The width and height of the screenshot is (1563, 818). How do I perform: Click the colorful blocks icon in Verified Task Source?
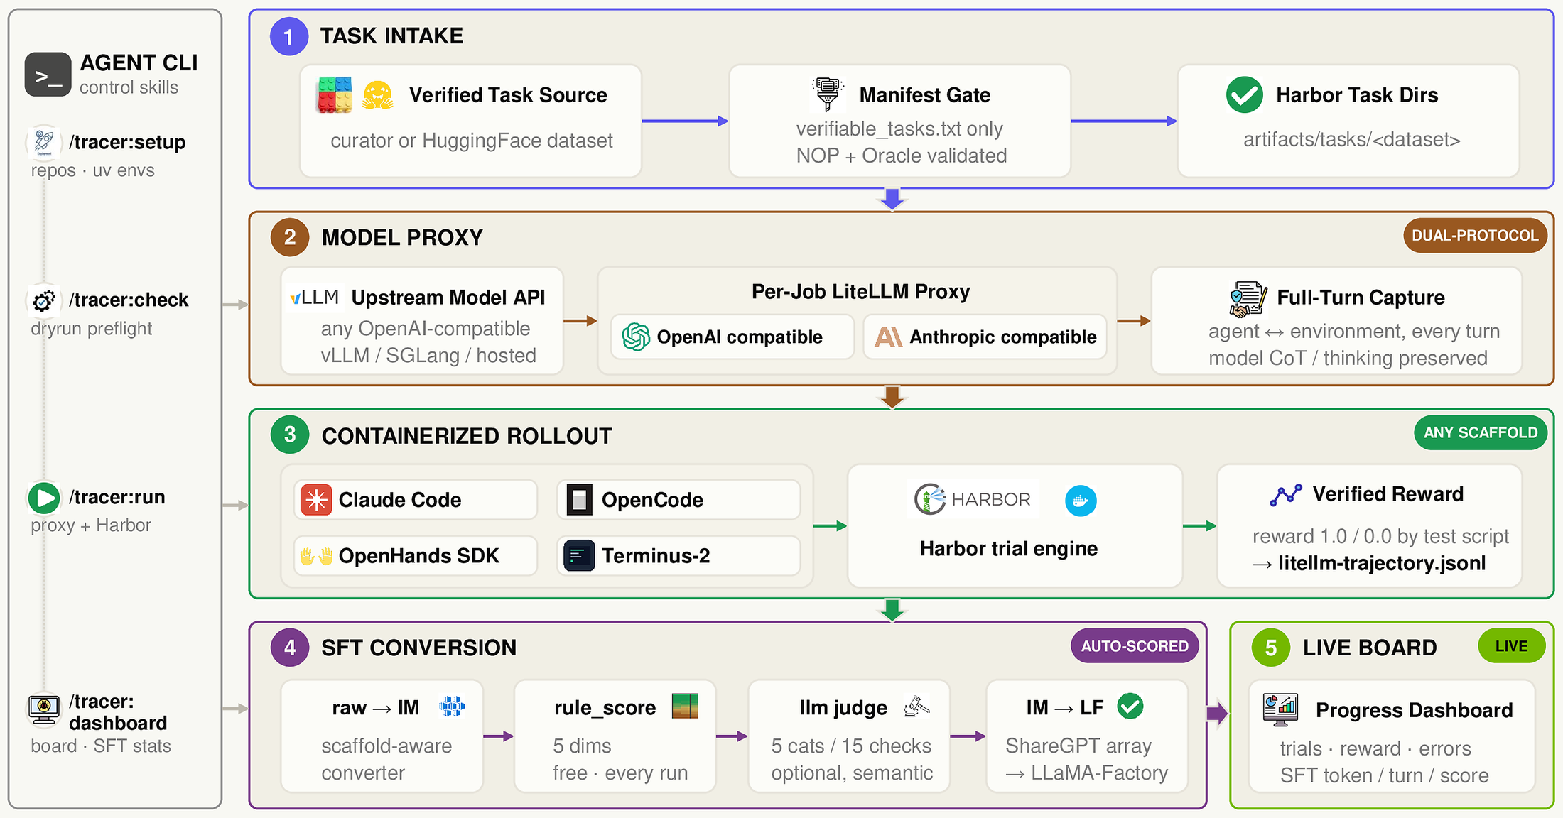[335, 94]
